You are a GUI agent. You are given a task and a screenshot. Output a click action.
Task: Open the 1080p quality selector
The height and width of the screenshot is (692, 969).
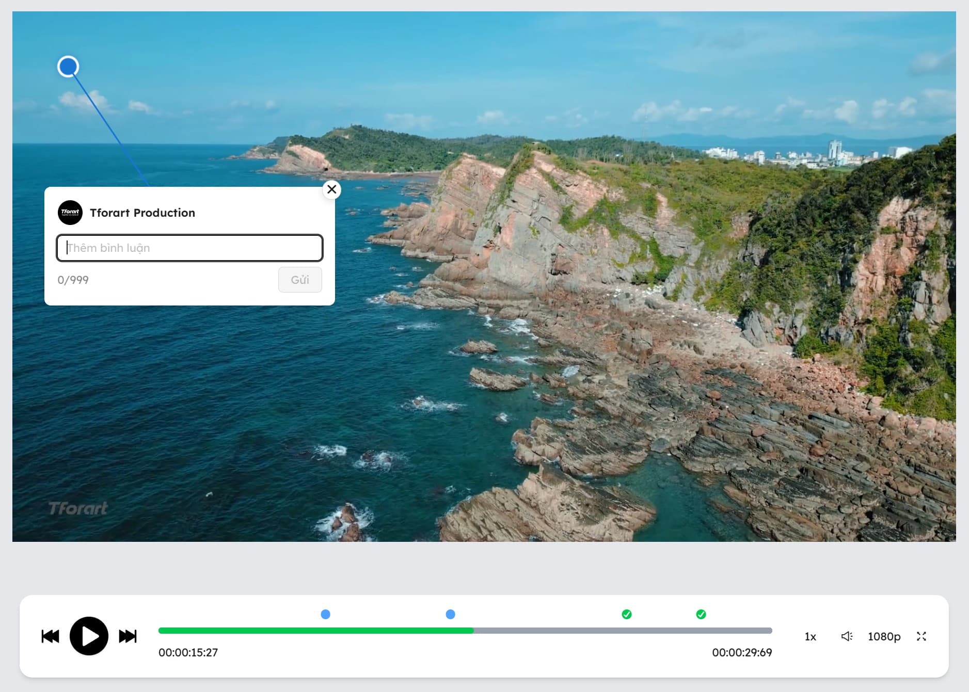(884, 636)
